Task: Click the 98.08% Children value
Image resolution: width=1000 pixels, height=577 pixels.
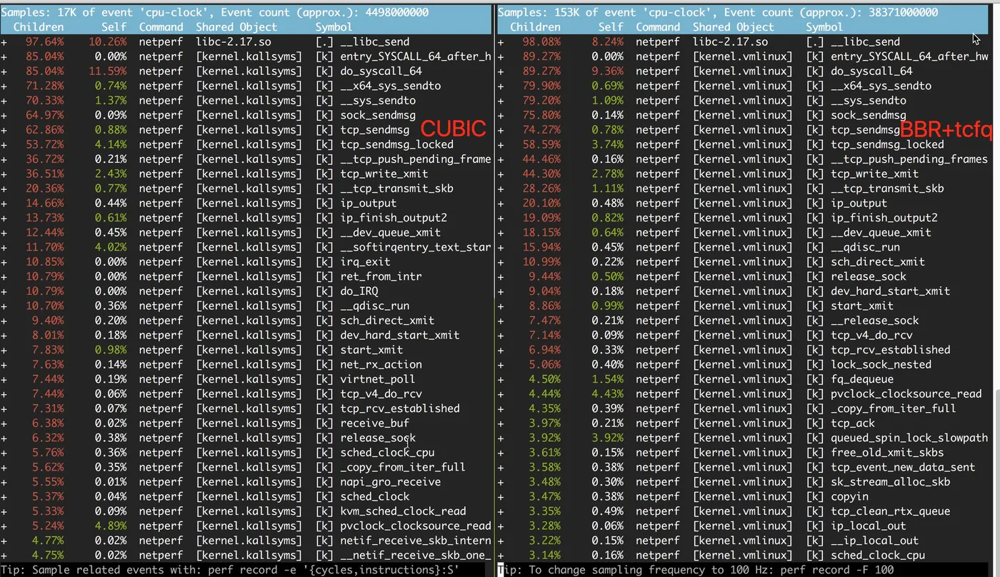Action: pyautogui.click(x=541, y=42)
